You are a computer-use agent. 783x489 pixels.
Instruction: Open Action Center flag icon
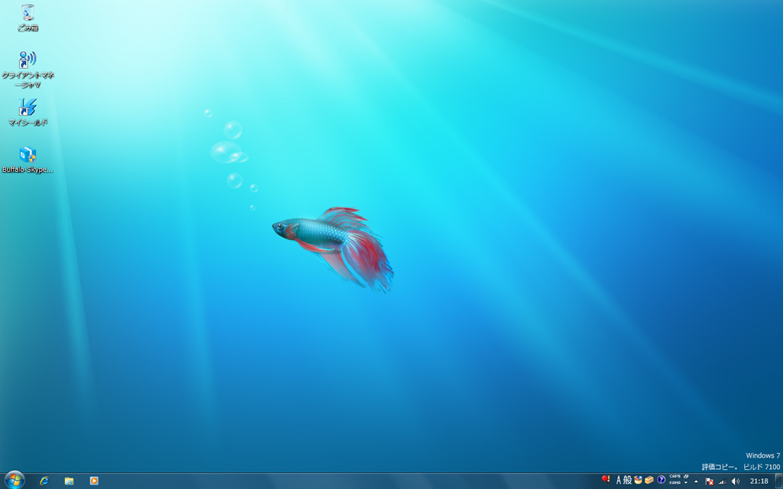coord(709,481)
